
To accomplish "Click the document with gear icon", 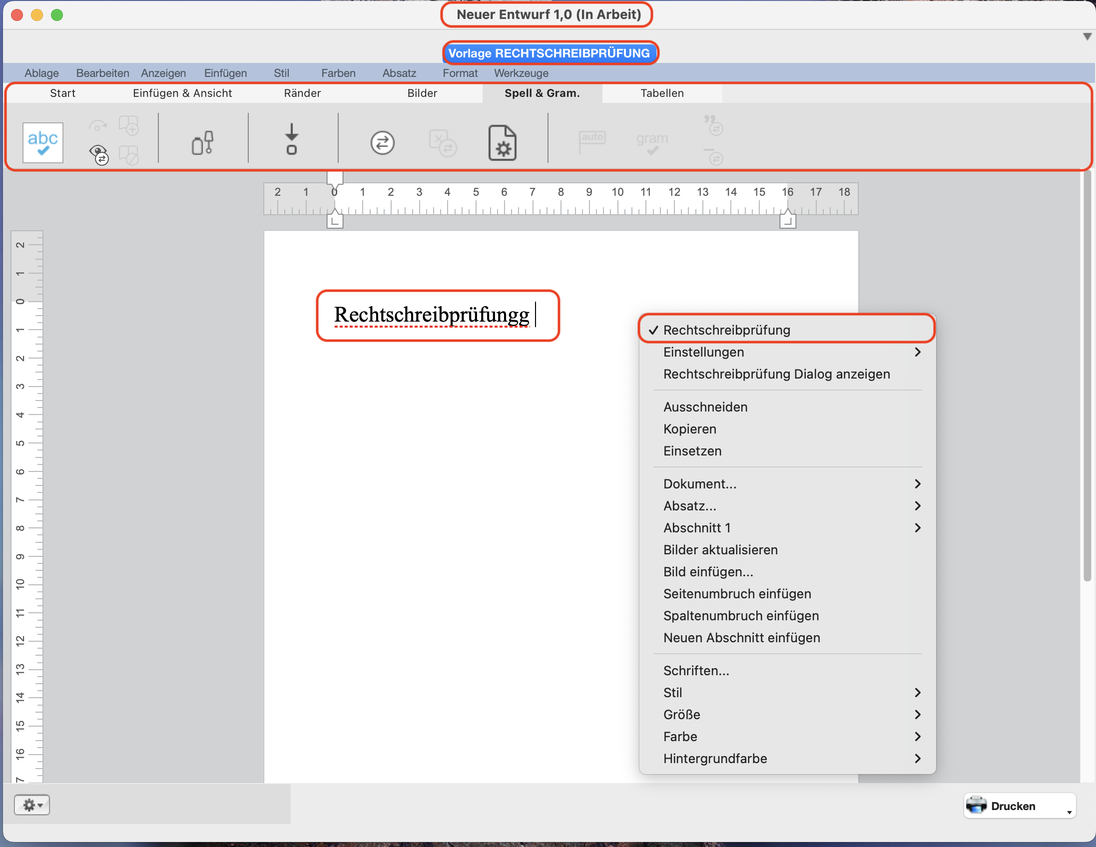I will (503, 143).
